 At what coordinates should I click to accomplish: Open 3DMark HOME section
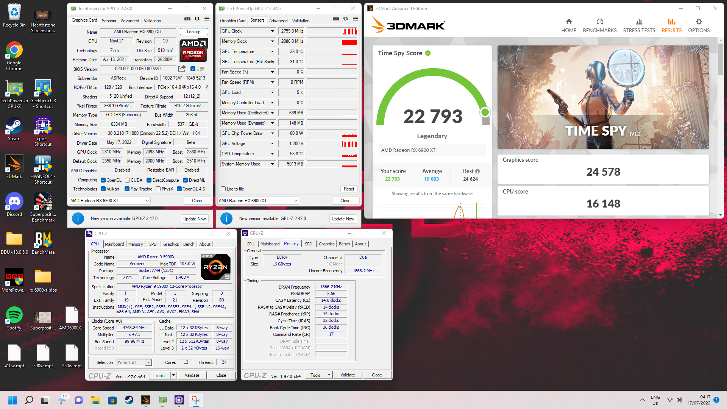tap(568, 26)
